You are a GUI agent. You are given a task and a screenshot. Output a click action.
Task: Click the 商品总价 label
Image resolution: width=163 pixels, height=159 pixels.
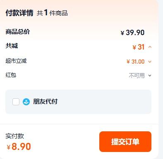(x=18, y=32)
